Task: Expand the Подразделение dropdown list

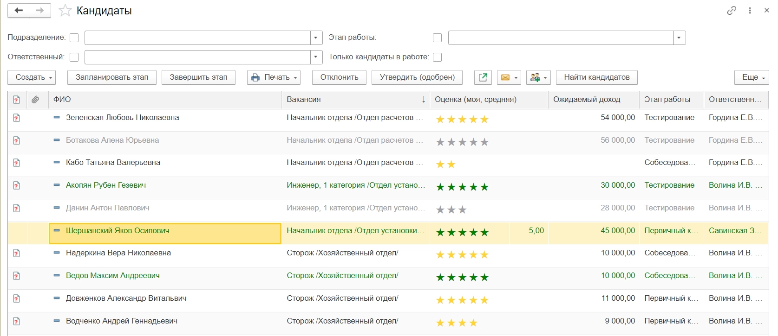Action: 316,38
